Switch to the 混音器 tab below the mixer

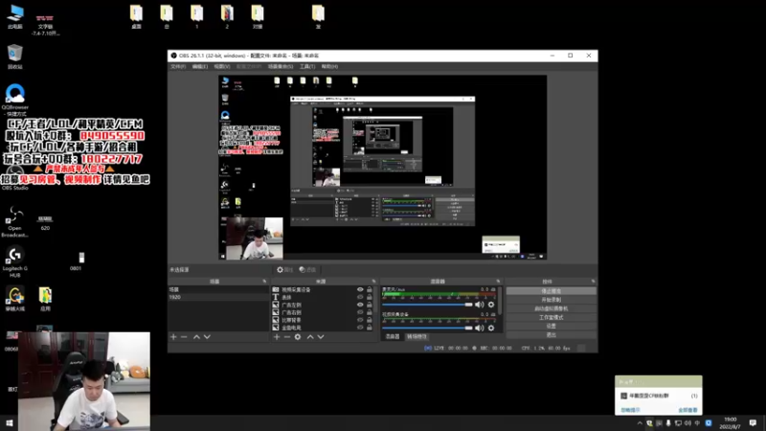[393, 337]
